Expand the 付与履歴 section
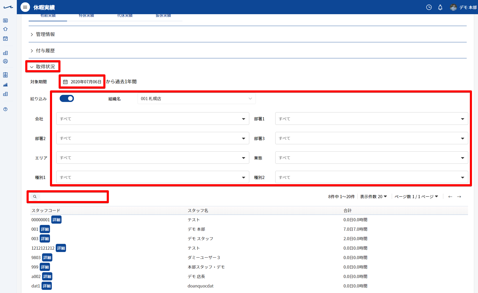 pyautogui.click(x=43, y=51)
